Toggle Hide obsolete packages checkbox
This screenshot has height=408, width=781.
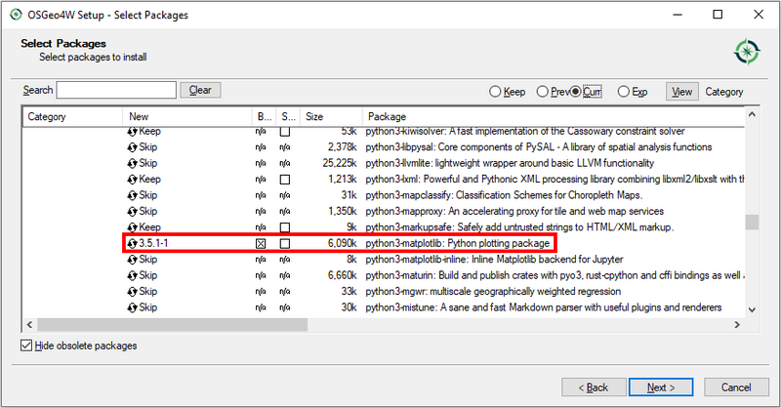(x=26, y=346)
